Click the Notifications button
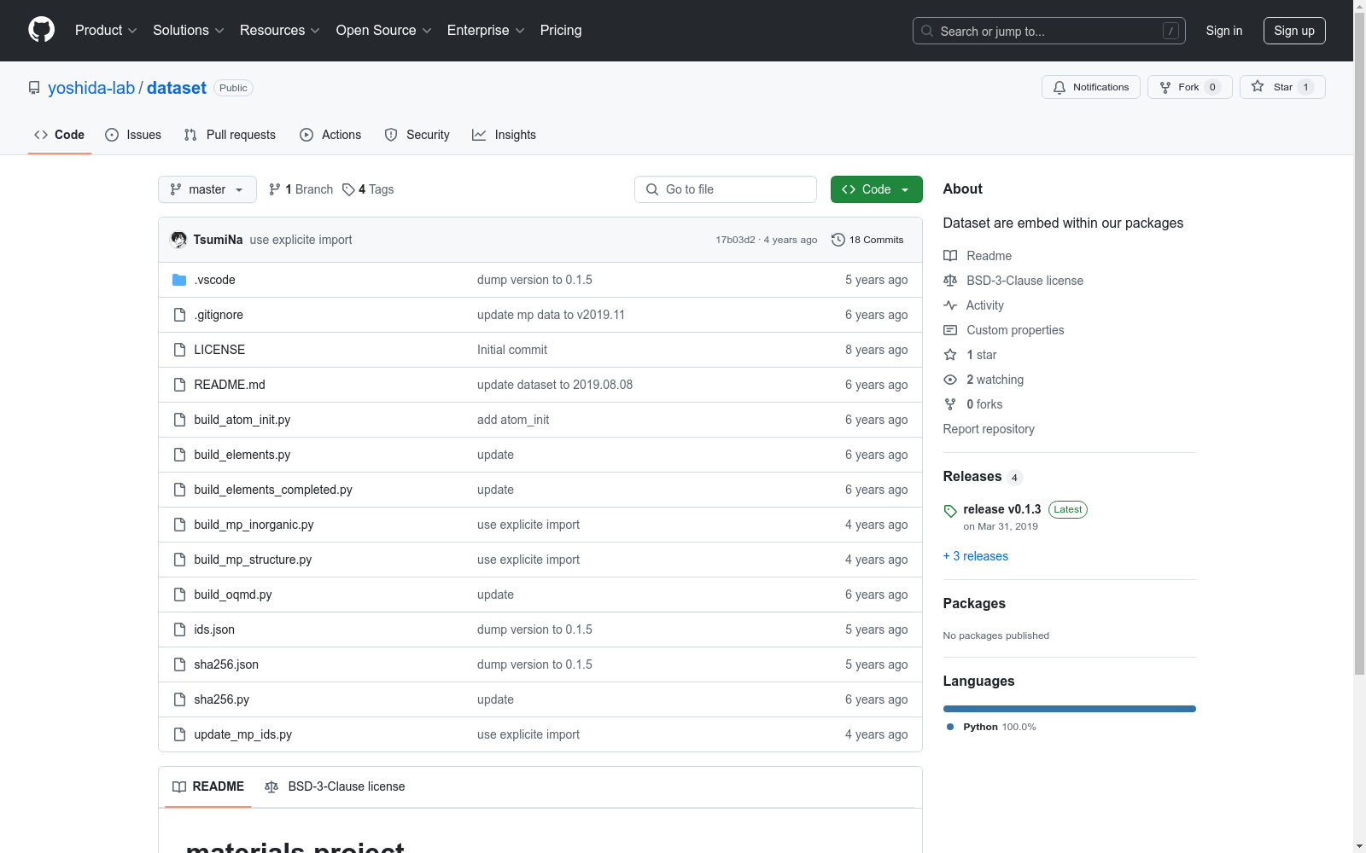 pos(1091,87)
